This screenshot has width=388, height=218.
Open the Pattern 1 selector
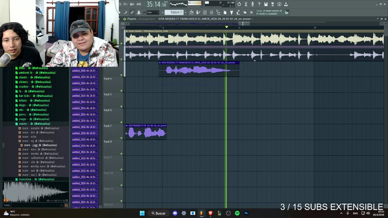[x=174, y=12]
